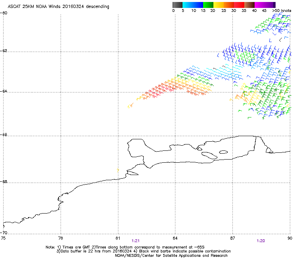Click the -62 latitude label

click(4, 51)
